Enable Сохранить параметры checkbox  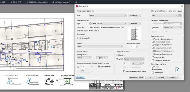pos(153,60)
